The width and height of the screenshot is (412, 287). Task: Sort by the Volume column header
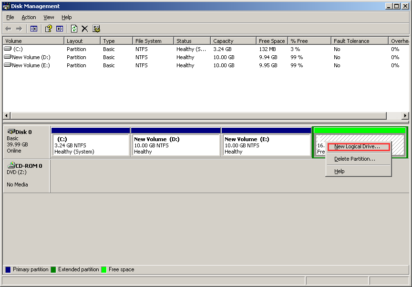tap(33, 41)
